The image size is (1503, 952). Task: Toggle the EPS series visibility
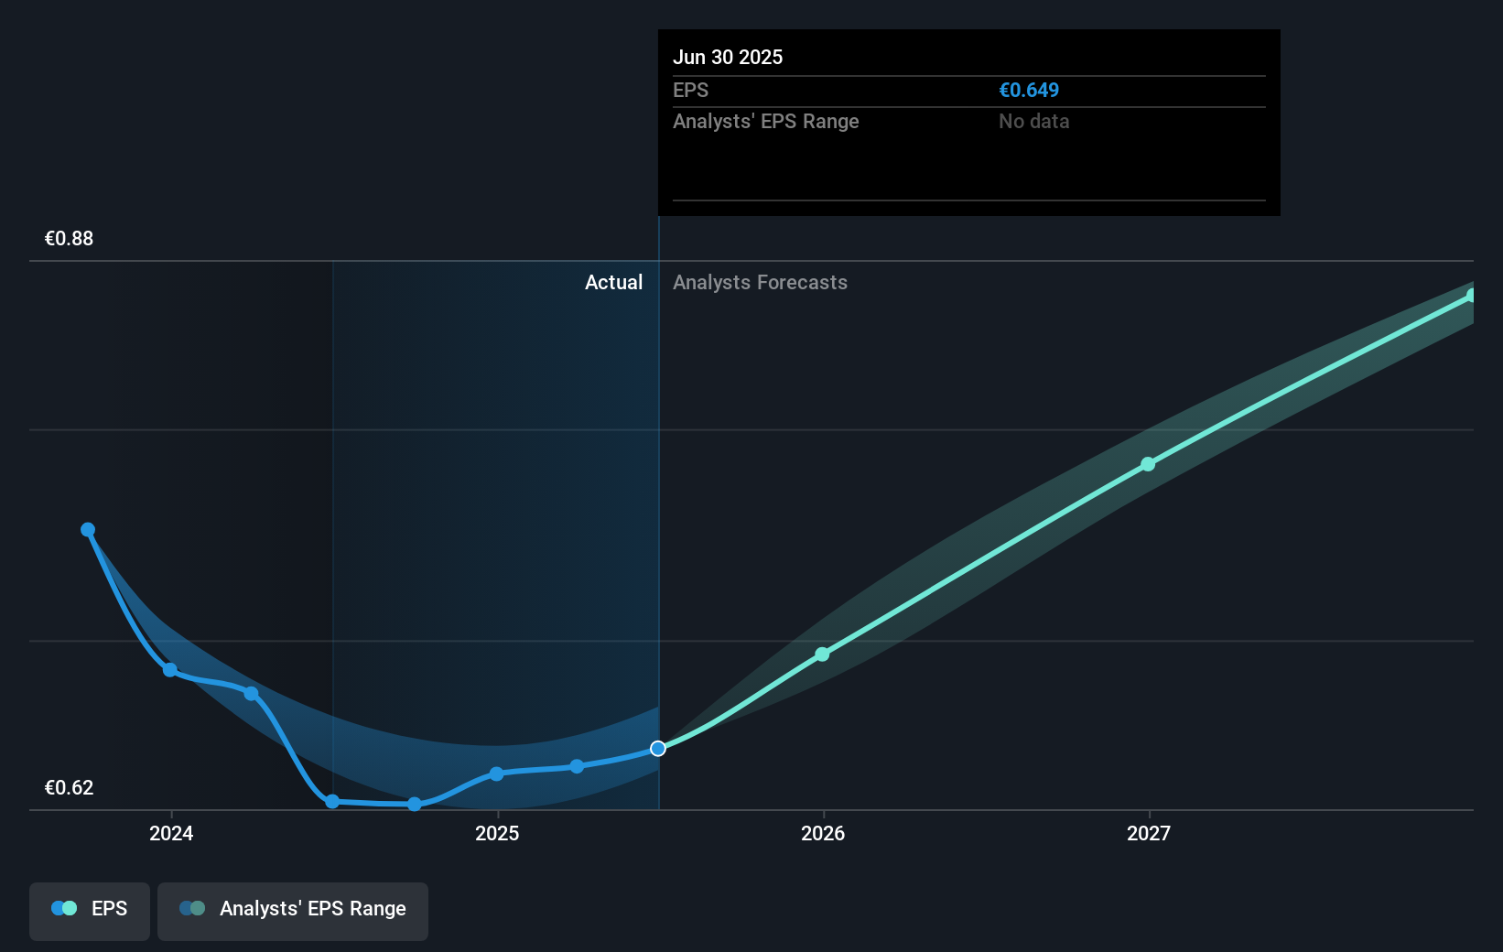click(x=89, y=911)
